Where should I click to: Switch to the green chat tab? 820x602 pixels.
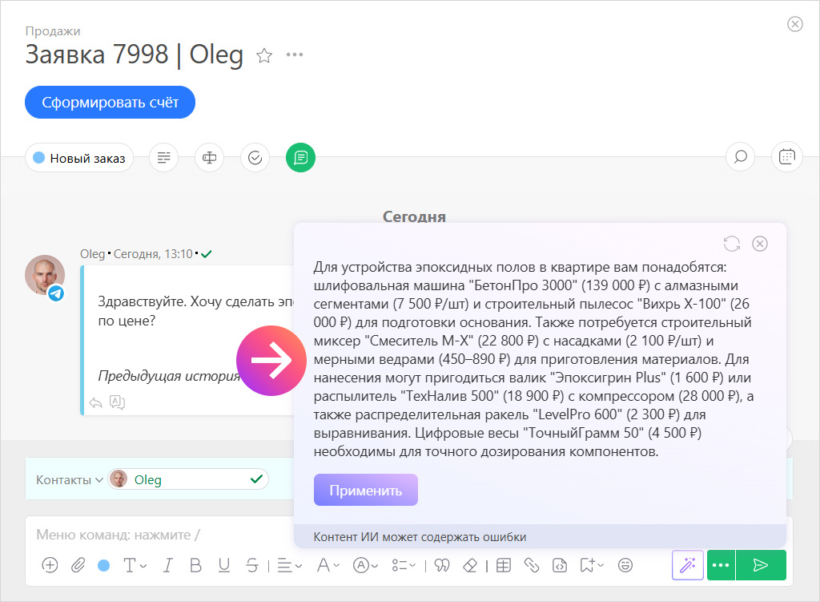pyautogui.click(x=300, y=157)
